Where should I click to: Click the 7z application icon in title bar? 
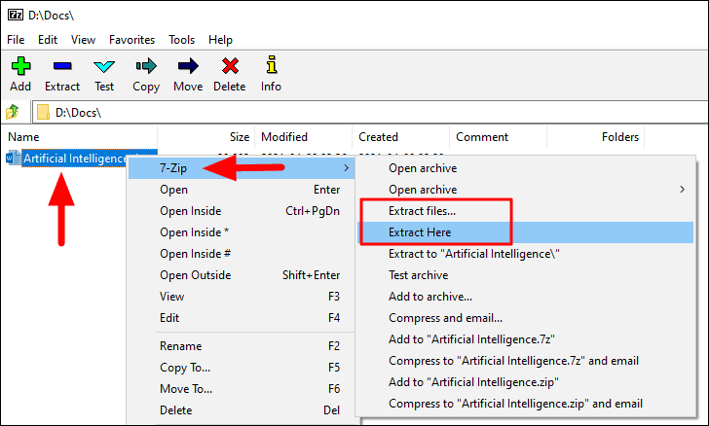tap(16, 15)
